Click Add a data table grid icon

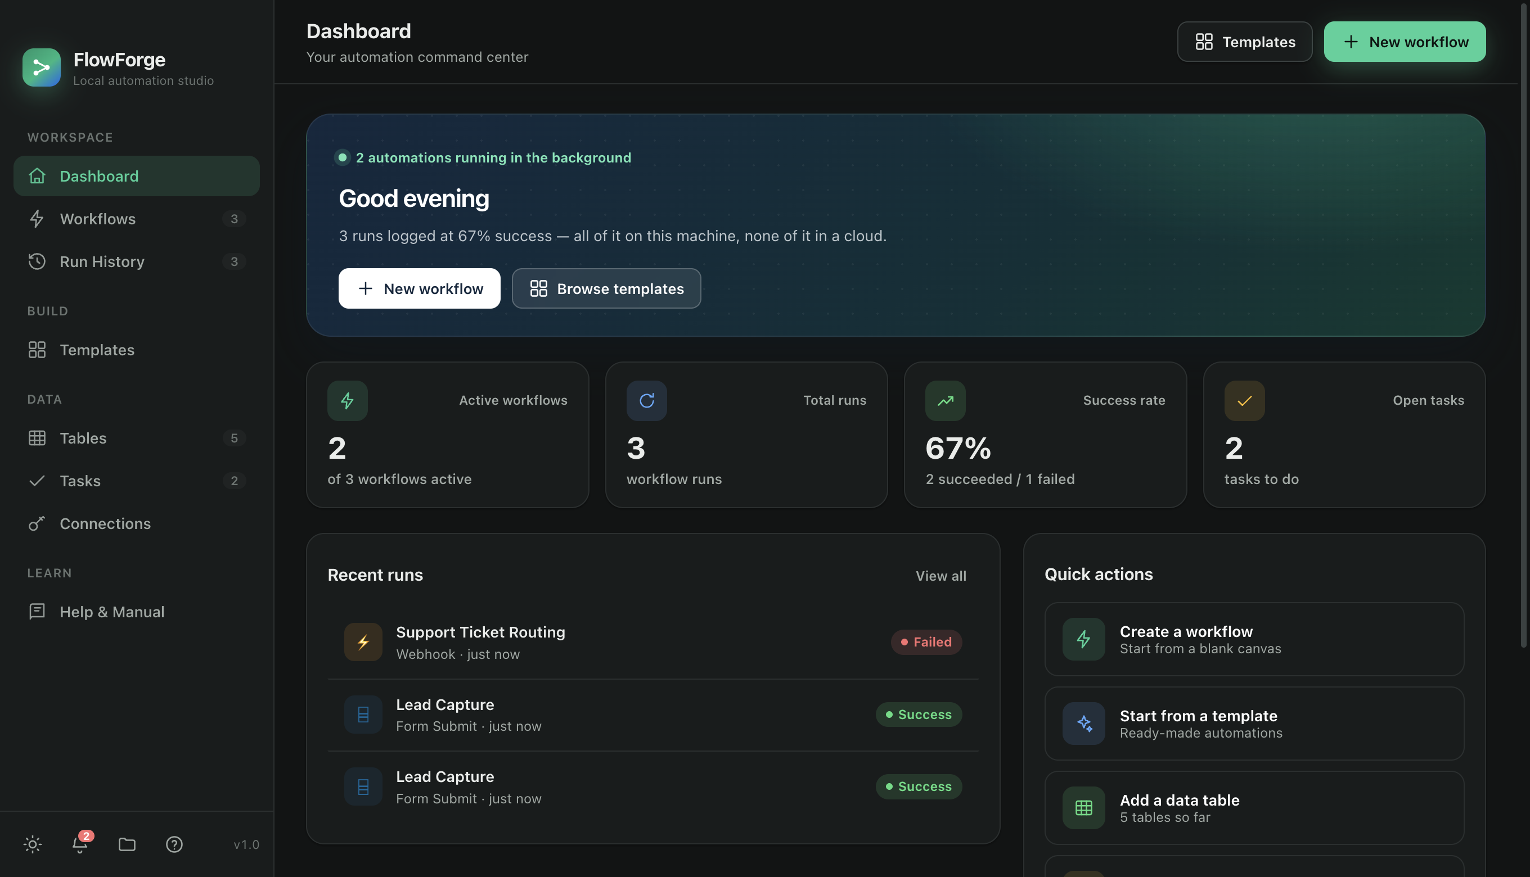click(1083, 808)
